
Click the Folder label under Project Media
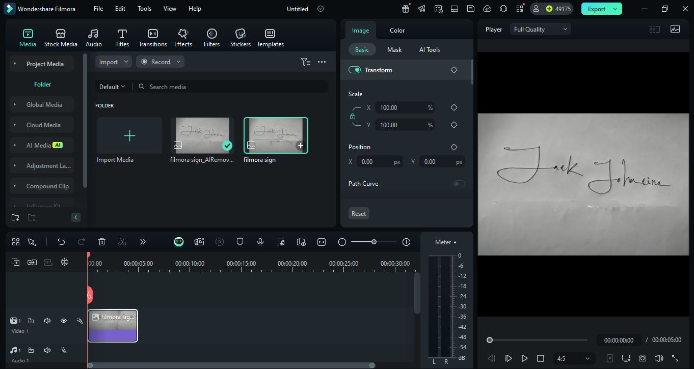[x=43, y=84]
